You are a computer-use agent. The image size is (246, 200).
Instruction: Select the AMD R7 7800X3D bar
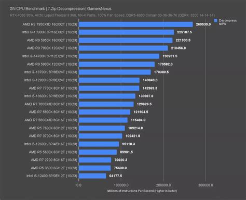tap(106, 104)
